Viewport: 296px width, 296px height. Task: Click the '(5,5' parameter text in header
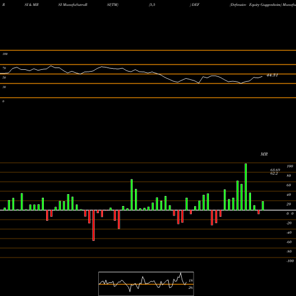pos(152,5)
